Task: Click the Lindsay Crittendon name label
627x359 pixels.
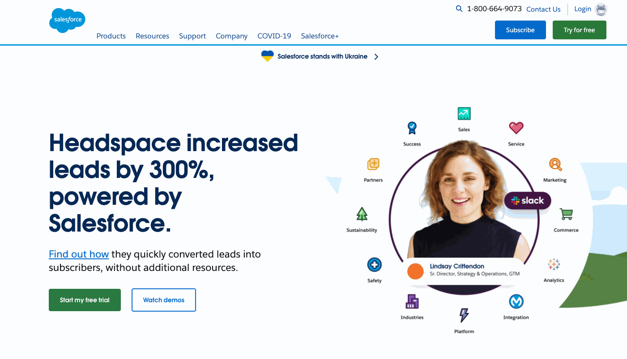Action: pyautogui.click(x=457, y=266)
